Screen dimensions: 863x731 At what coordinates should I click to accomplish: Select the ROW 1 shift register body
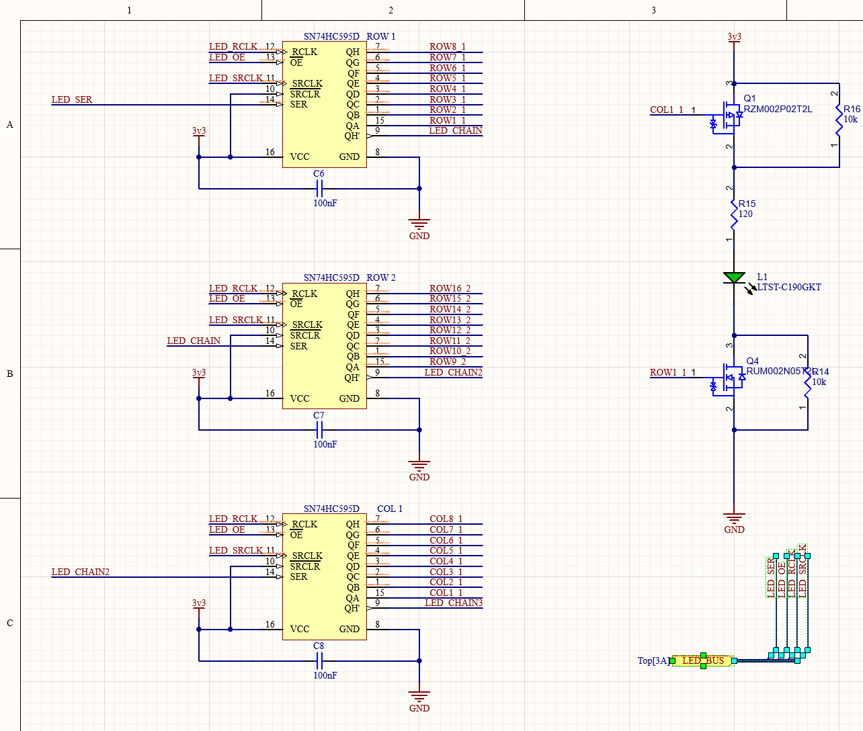point(325,104)
